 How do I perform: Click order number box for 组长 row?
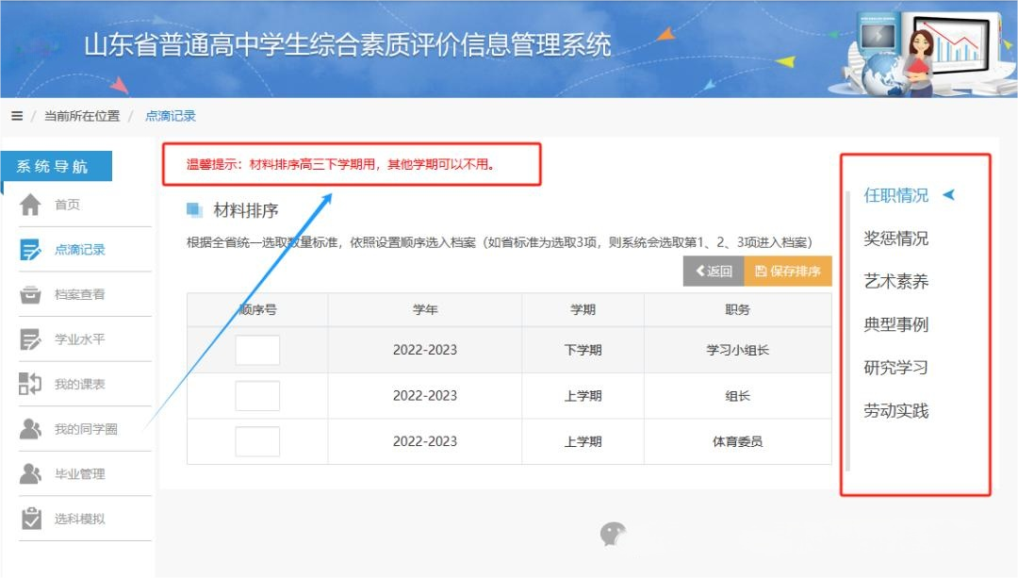257,396
